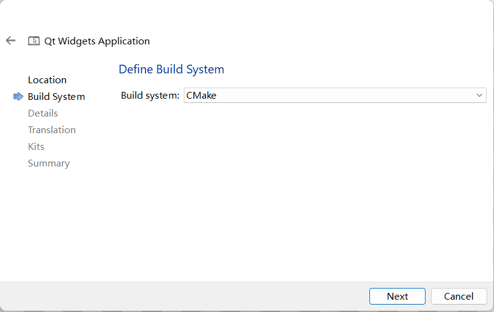Proceed with the Next button
Screen dimensions: 494x312
(x=397, y=296)
